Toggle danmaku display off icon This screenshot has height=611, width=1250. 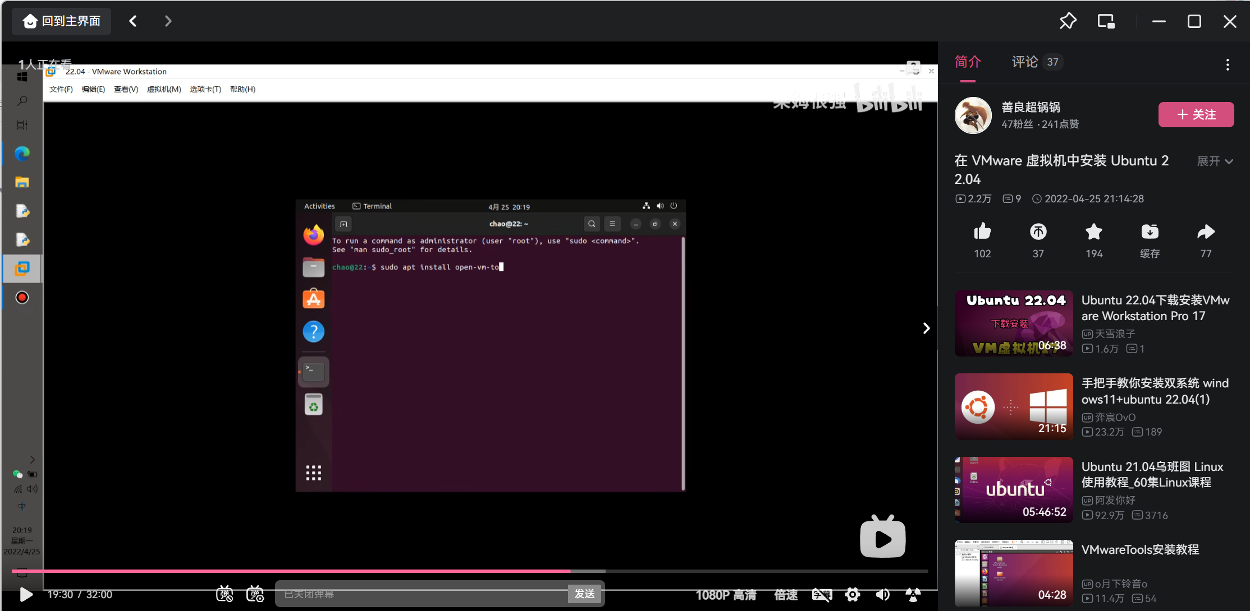(225, 594)
